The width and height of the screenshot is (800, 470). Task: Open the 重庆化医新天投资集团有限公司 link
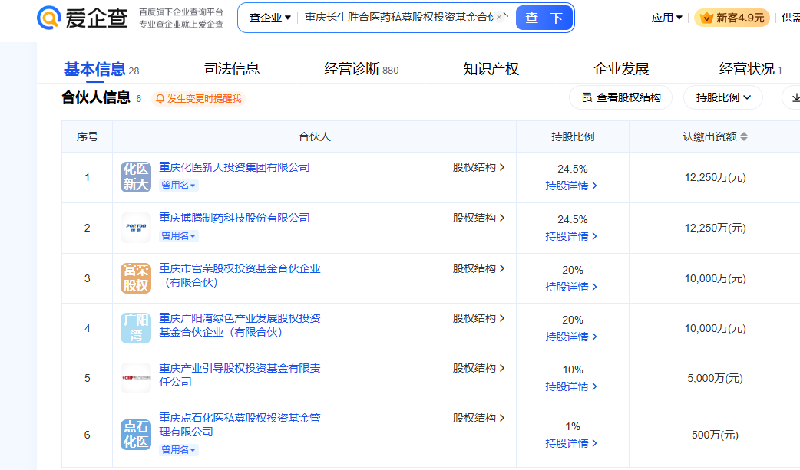click(234, 167)
